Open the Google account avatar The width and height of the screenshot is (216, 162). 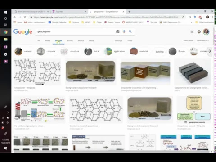[206, 32]
